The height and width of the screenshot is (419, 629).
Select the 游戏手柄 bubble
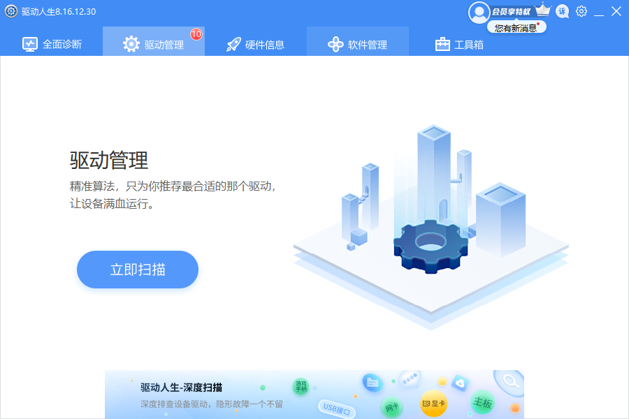pyautogui.click(x=301, y=385)
